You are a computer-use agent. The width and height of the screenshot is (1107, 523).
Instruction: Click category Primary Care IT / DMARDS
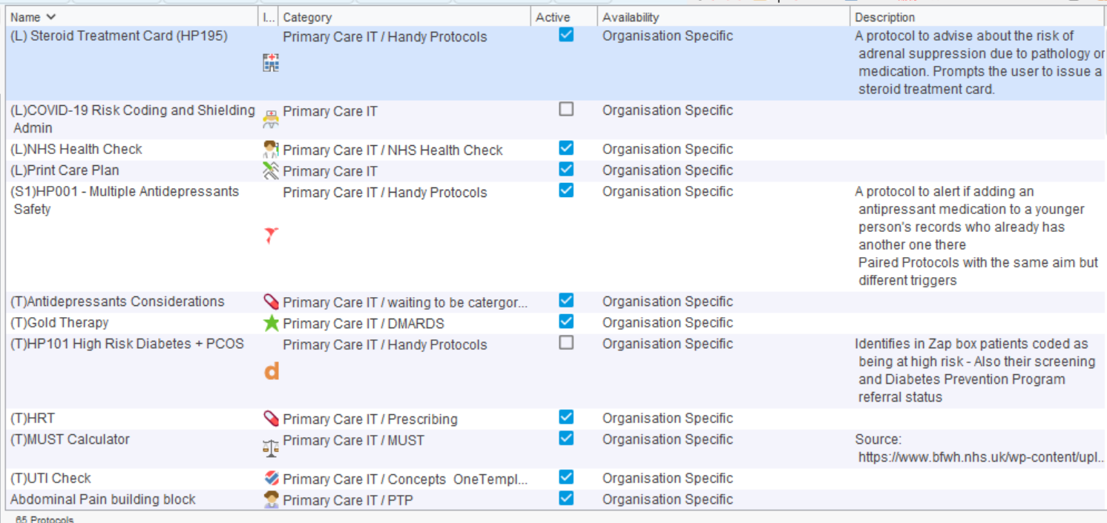click(x=364, y=324)
